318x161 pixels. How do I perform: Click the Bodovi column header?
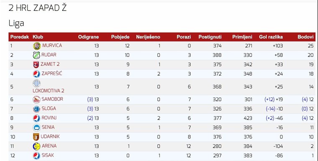[x=305, y=37]
